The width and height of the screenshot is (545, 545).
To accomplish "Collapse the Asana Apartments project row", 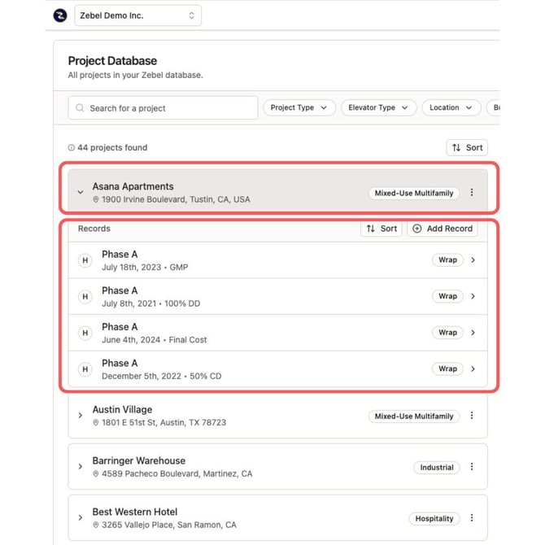I will click(x=81, y=193).
